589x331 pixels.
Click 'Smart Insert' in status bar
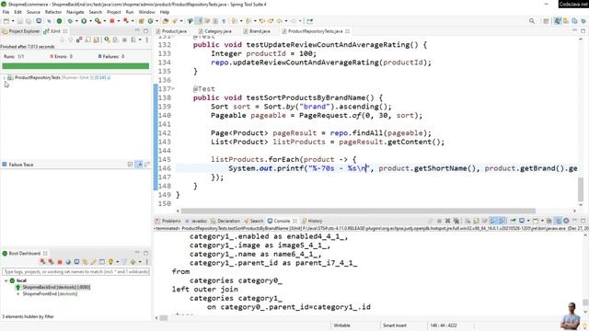(395, 325)
